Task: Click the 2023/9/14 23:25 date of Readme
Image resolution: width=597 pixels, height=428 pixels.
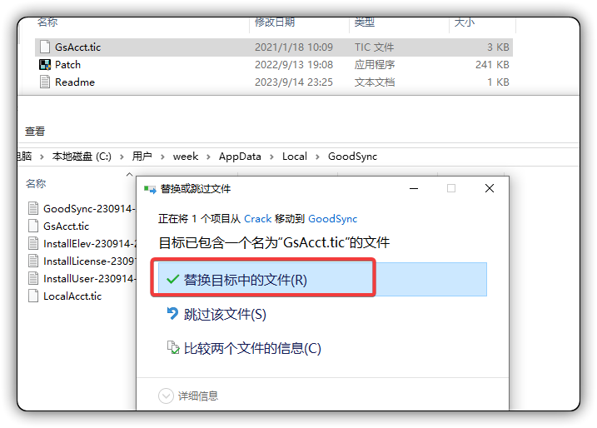Action: [294, 82]
